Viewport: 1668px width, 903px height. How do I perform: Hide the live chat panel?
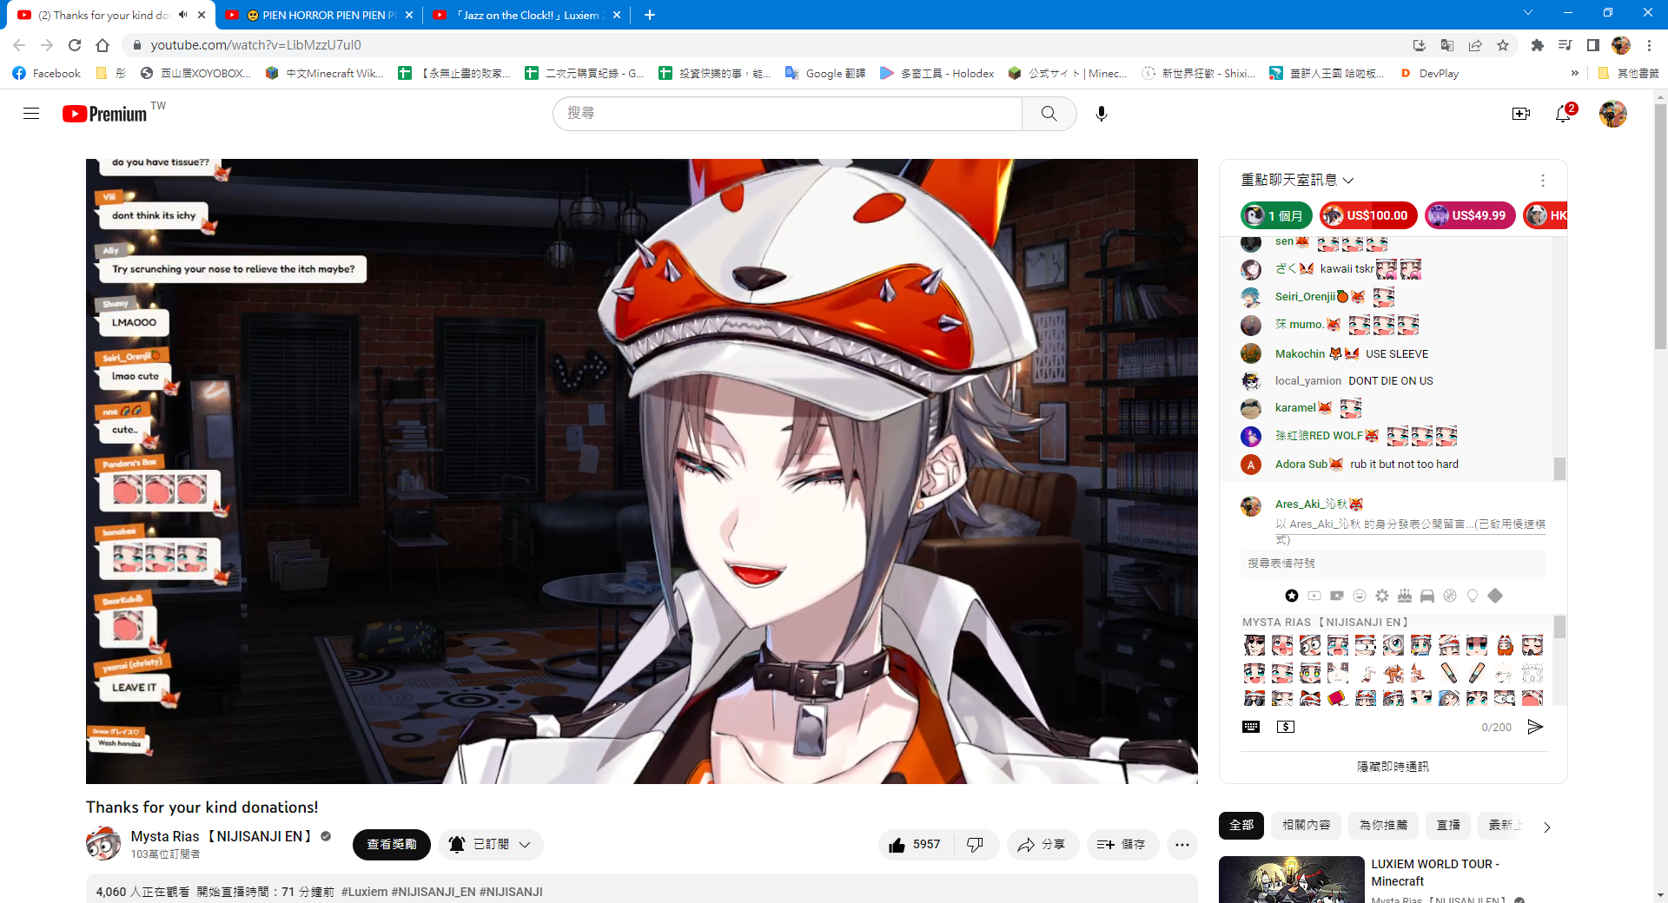click(x=1393, y=767)
